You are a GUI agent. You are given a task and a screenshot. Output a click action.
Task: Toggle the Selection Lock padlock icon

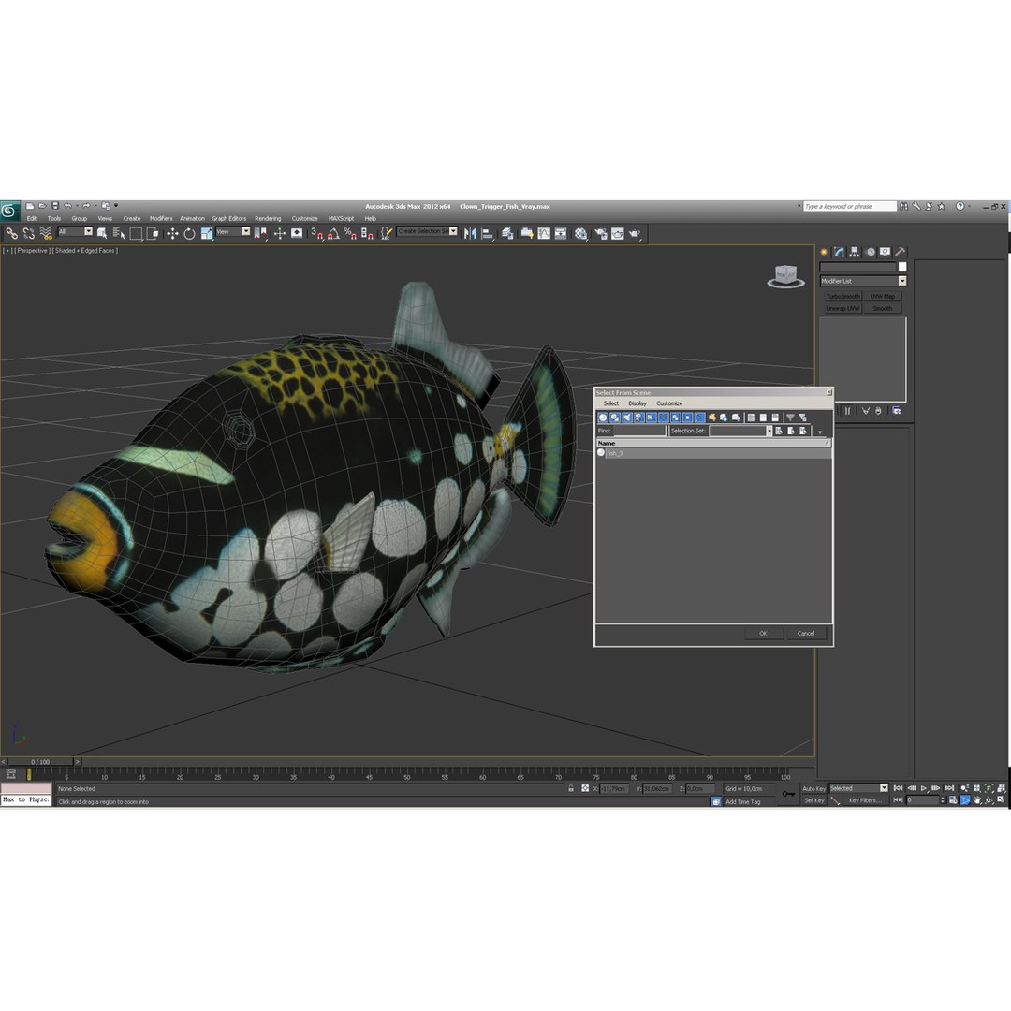(x=571, y=788)
